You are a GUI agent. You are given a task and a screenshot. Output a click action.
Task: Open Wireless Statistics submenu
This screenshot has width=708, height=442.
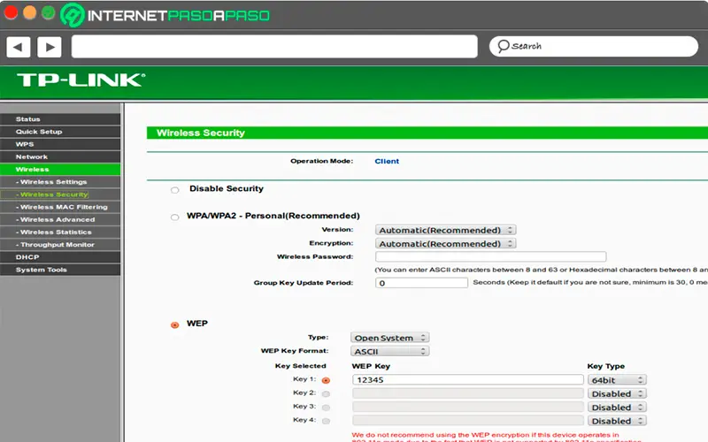(60, 232)
